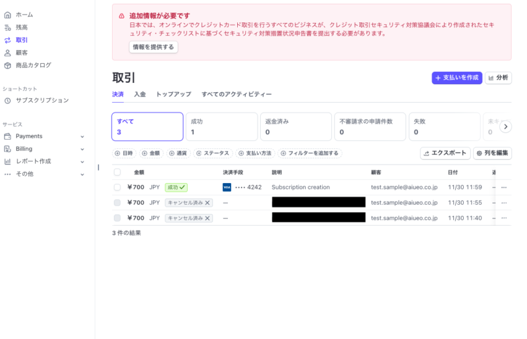Select the 取引 transactions arrows icon

coord(7,40)
